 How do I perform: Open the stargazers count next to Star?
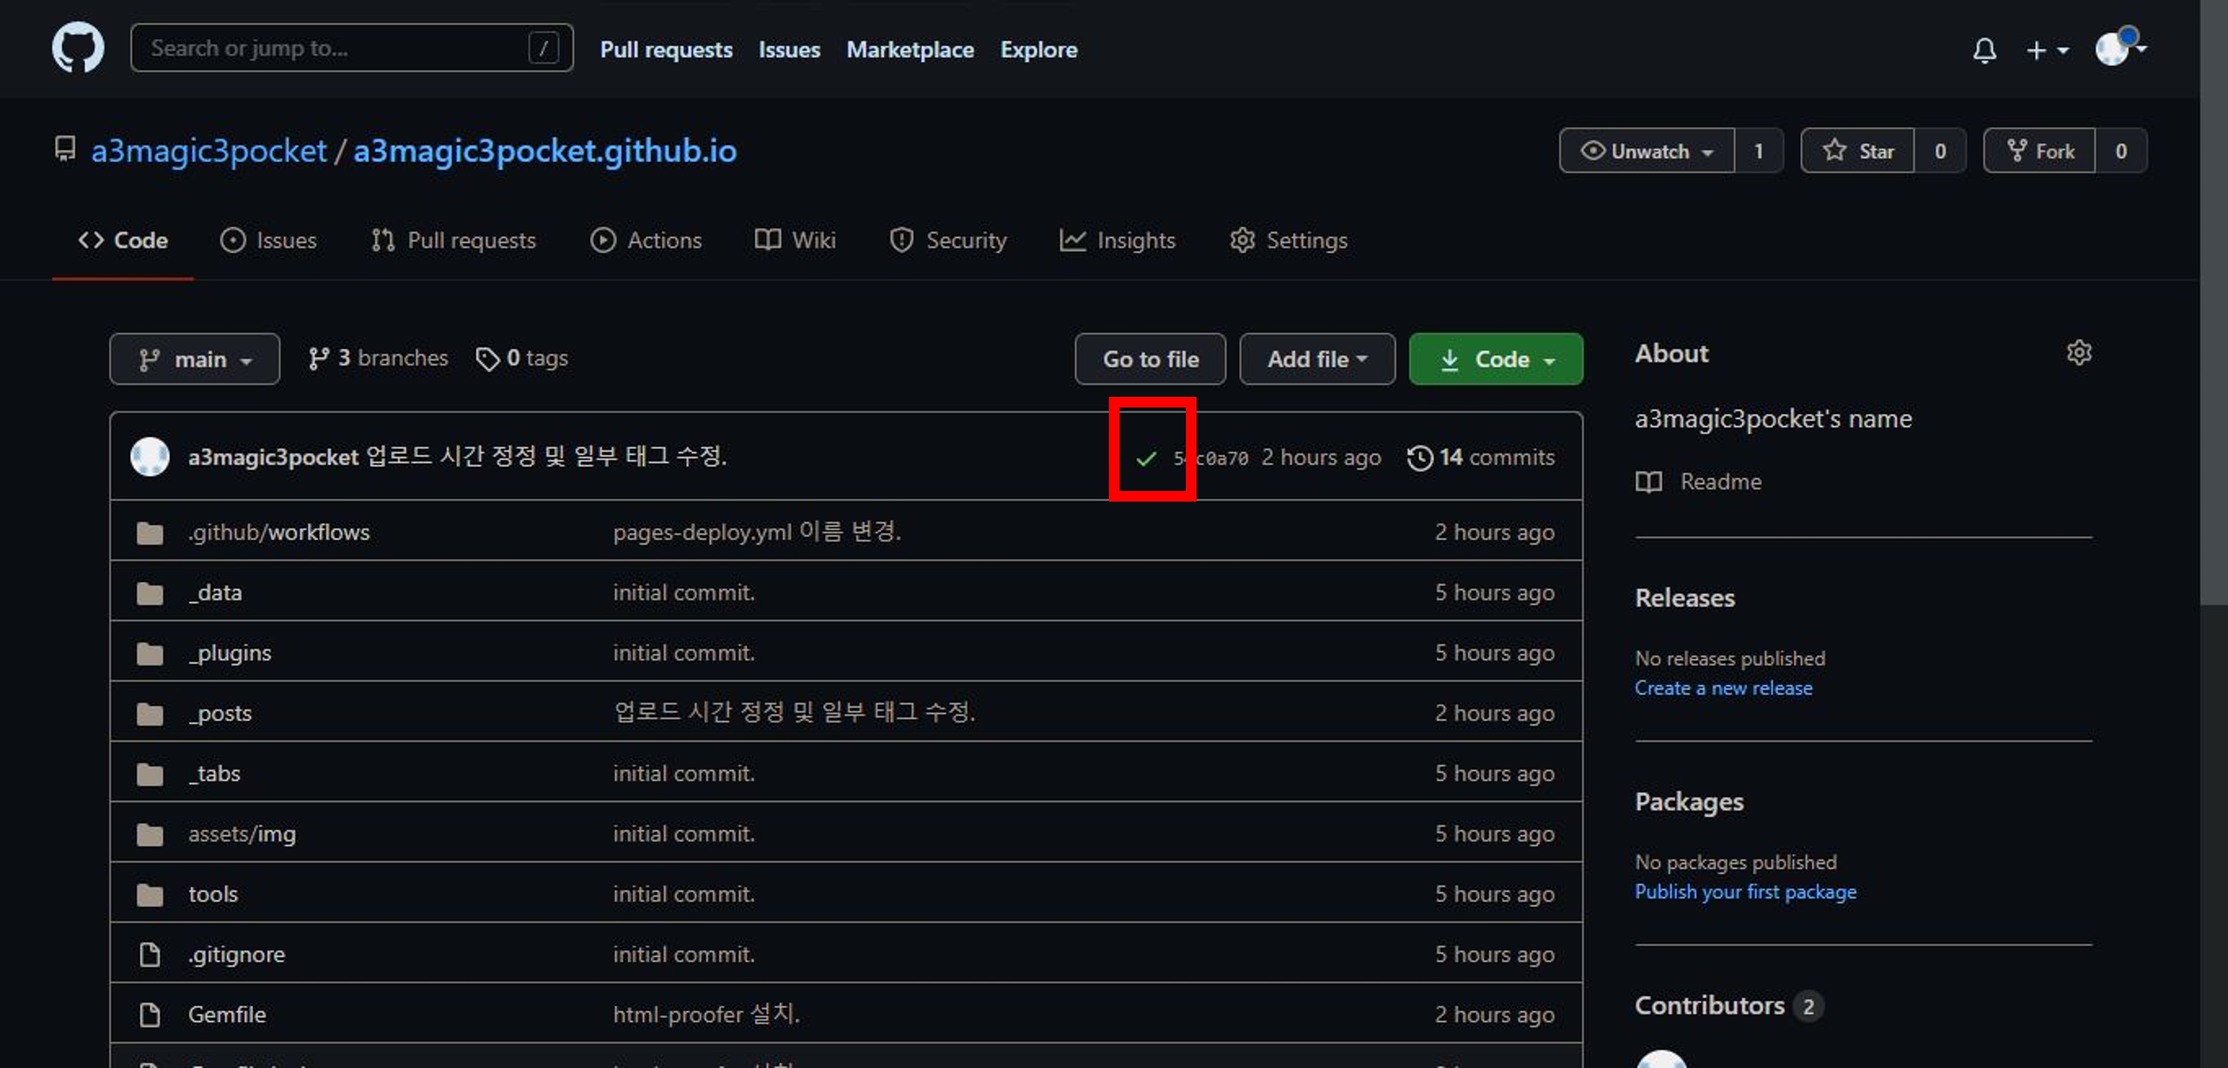1940,151
